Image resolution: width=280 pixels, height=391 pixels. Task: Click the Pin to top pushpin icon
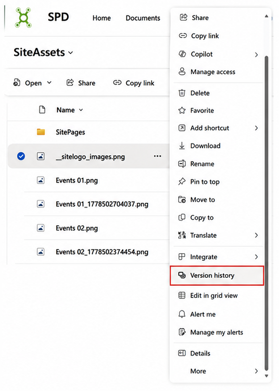coord(182,182)
